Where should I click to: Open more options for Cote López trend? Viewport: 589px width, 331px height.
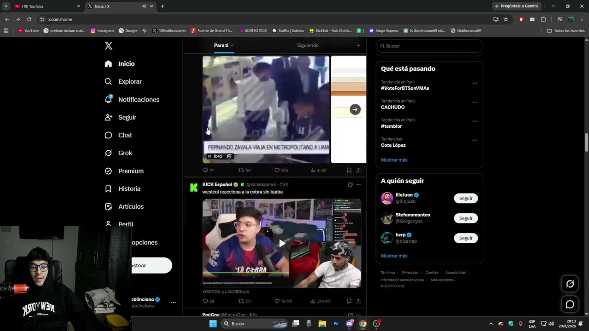(475, 140)
